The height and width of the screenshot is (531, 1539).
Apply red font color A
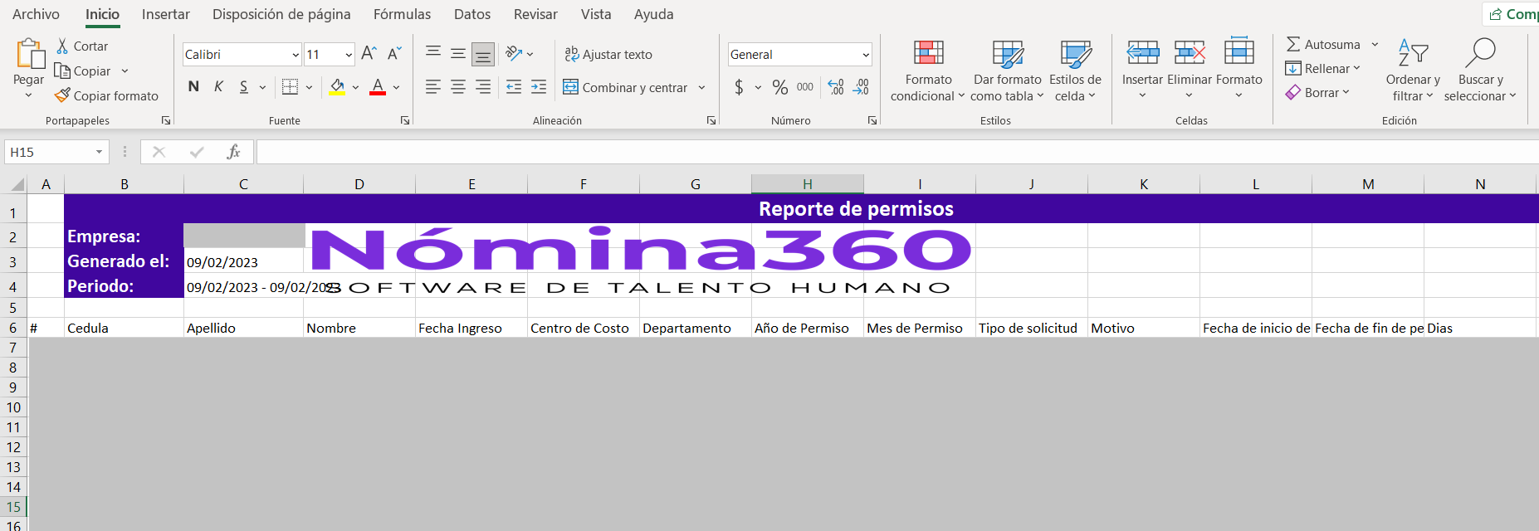(x=378, y=87)
